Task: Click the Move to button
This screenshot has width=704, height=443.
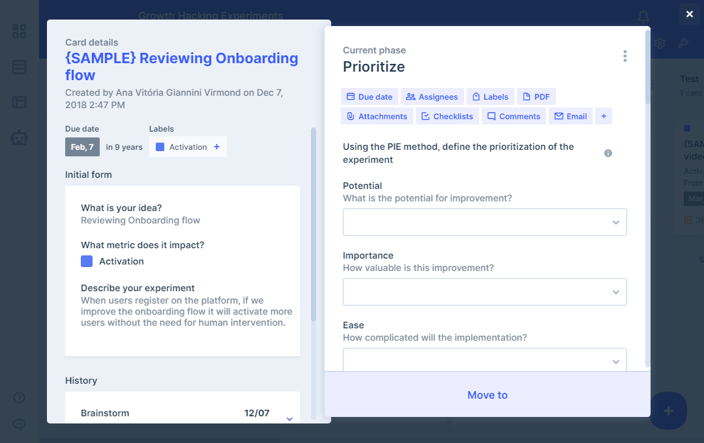Action: tap(487, 395)
